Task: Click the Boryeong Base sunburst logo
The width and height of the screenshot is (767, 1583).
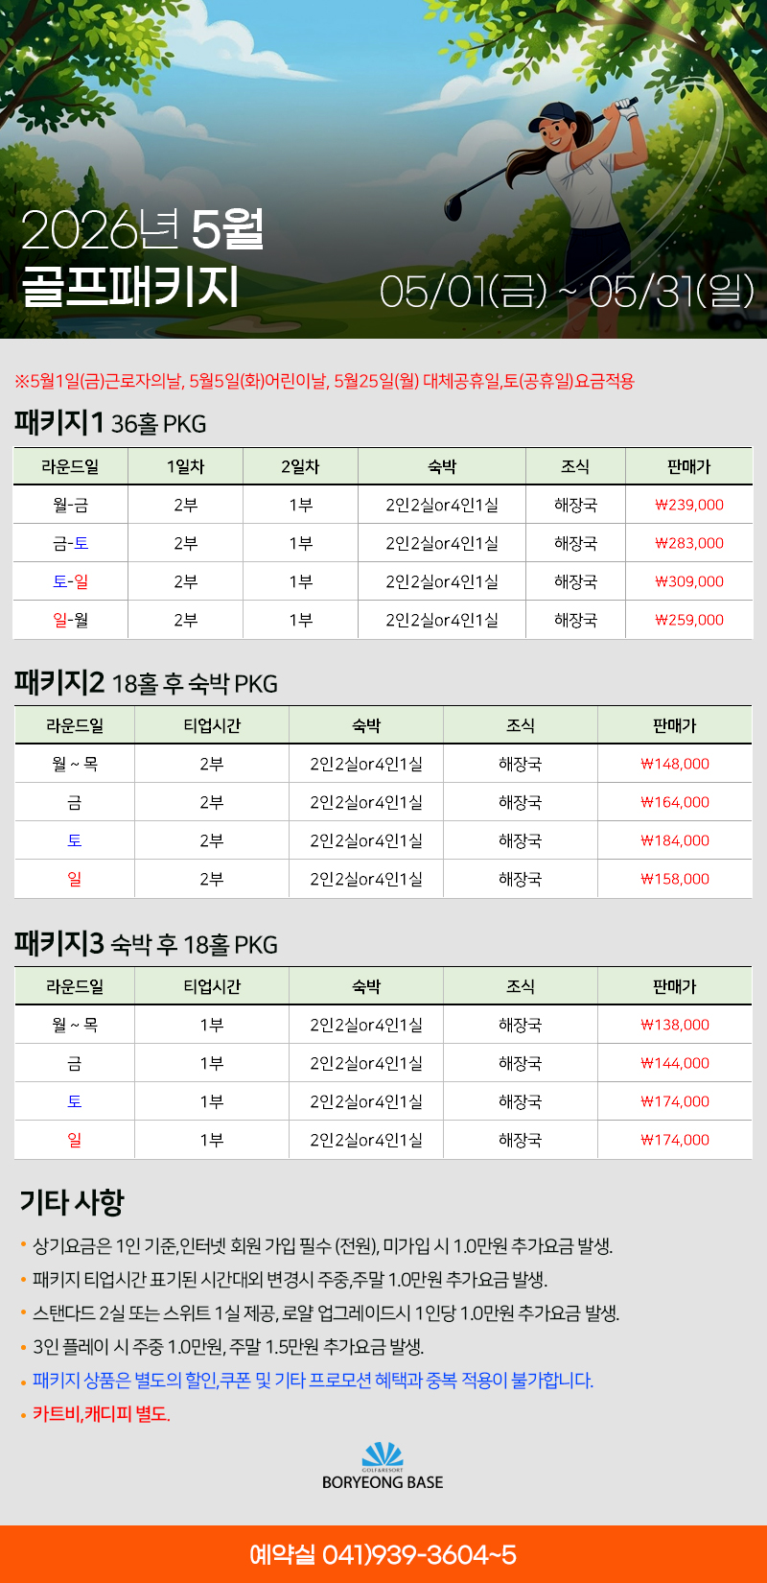Action: click(383, 1454)
